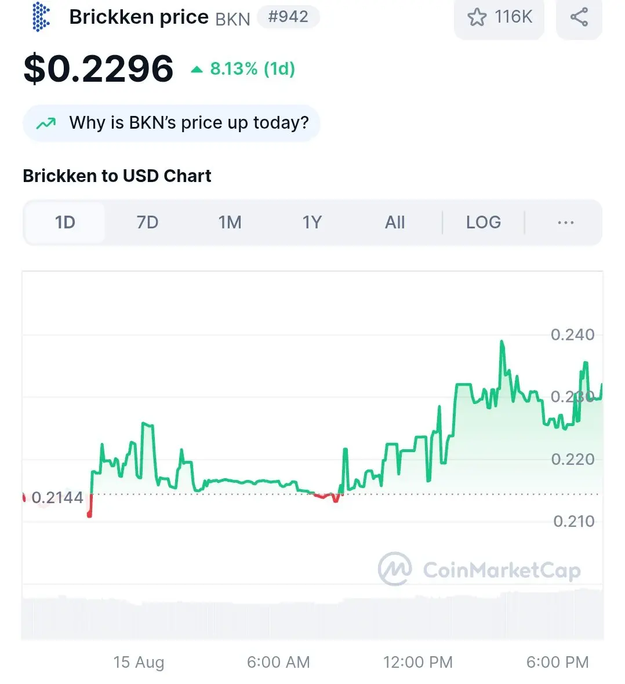Click the 116K watchlist count
This screenshot has height=684, width=625.
point(513,17)
